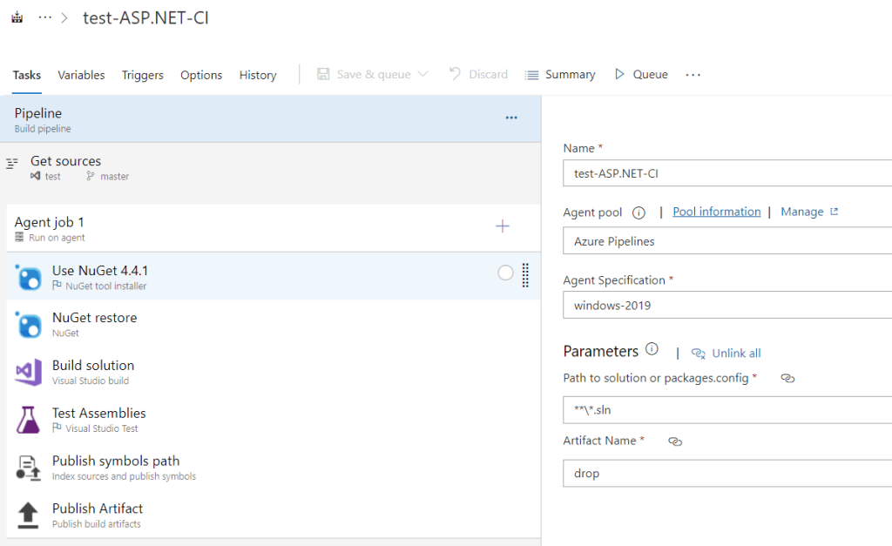892x546 pixels.
Task: Click the Save & queue floppy icon
Action: pyautogui.click(x=323, y=74)
